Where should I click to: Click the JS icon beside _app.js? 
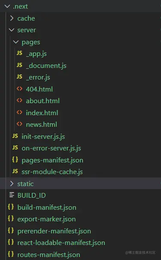click(x=19, y=53)
